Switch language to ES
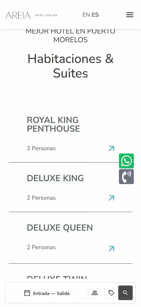Screen dimensions: 141x307 click(95, 15)
